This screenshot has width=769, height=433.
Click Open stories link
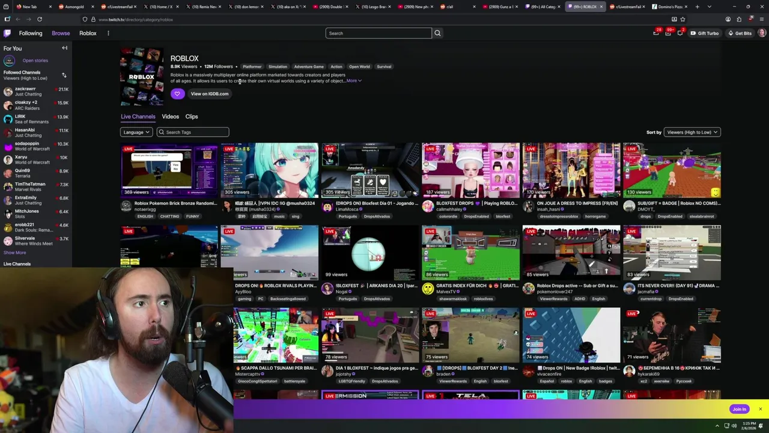(x=35, y=60)
